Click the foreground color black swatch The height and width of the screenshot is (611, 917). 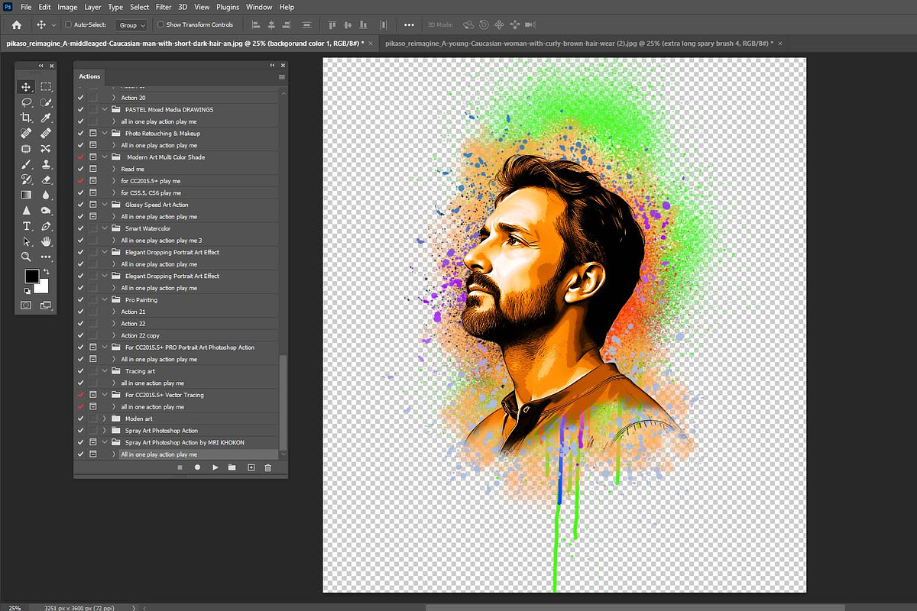[x=31, y=276]
